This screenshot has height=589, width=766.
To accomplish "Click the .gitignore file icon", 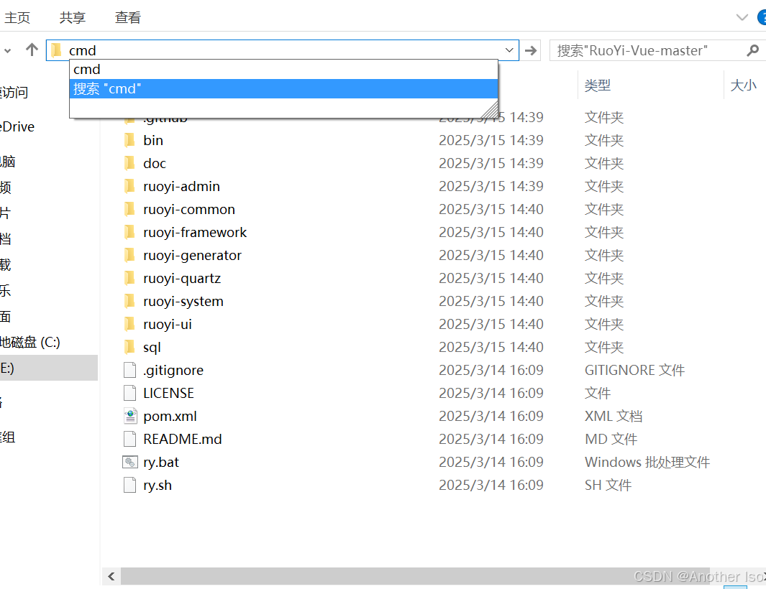I will (x=130, y=371).
